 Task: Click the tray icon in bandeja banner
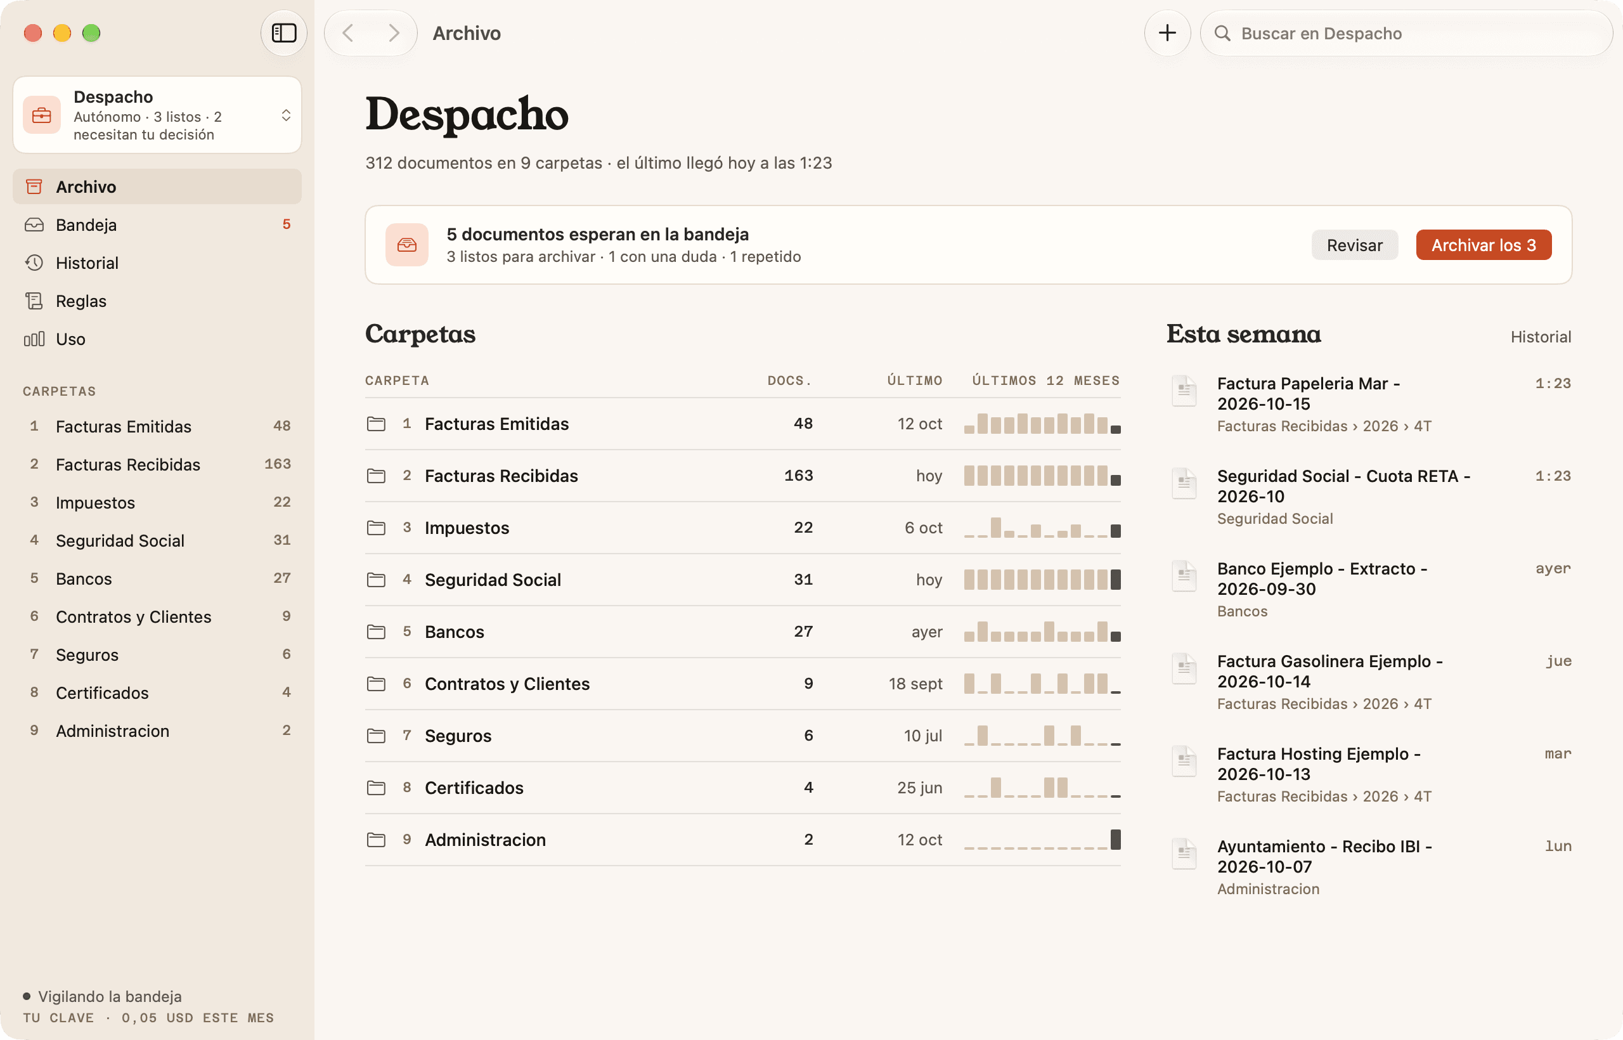[406, 245]
